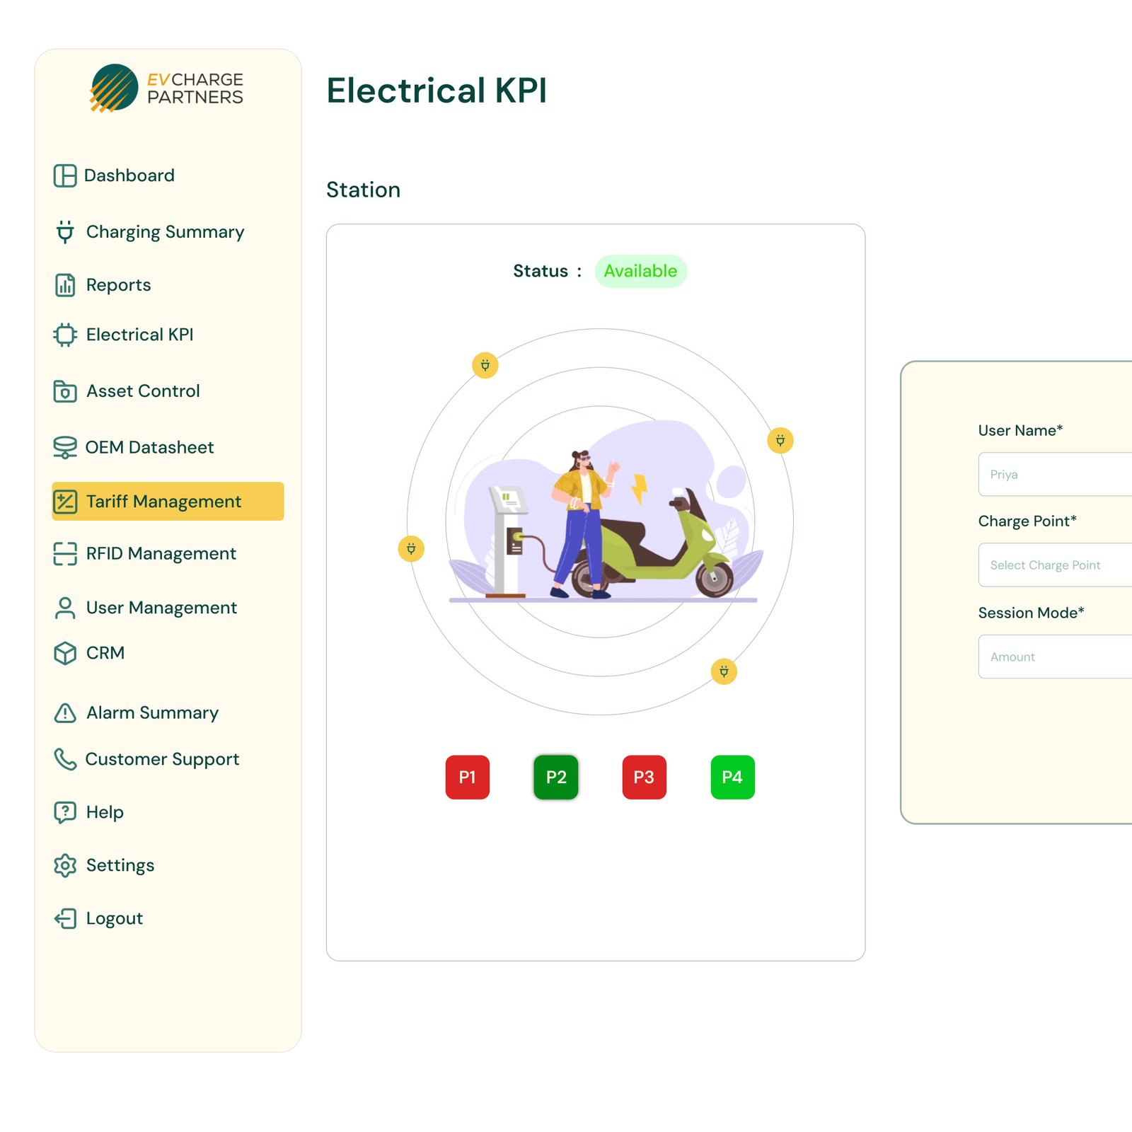The image size is (1132, 1132).
Task: Click the User Name input field
Action: (x=1054, y=474)
